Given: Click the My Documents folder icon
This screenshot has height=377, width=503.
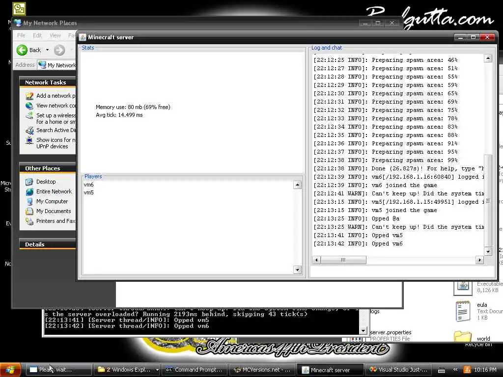Looking at the screenshot, I should pos(29,211).
